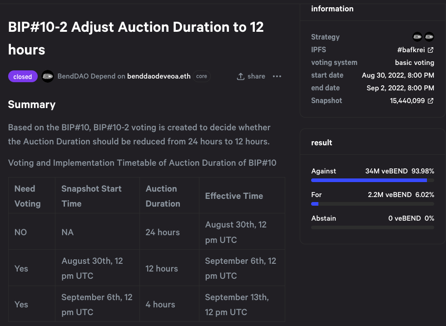Click the For result progress bar
The height and width of the screenshot is (326, 446).
tap(372, 204)
